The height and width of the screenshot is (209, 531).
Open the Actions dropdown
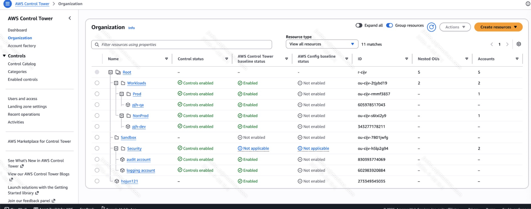455,27
